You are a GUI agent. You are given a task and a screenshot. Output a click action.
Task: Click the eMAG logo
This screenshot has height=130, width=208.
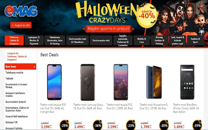pos(21,11)
